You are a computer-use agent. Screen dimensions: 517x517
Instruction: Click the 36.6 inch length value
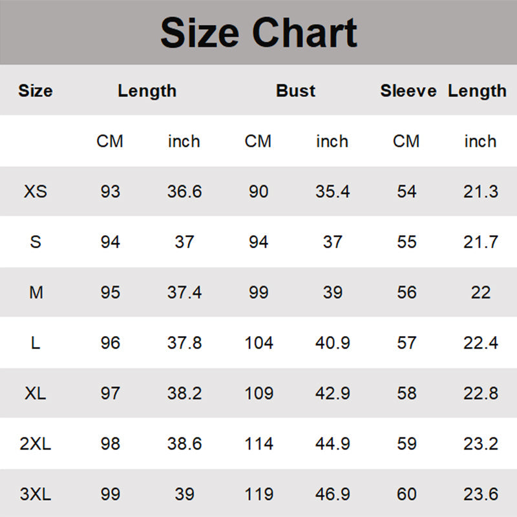point(184,191)
